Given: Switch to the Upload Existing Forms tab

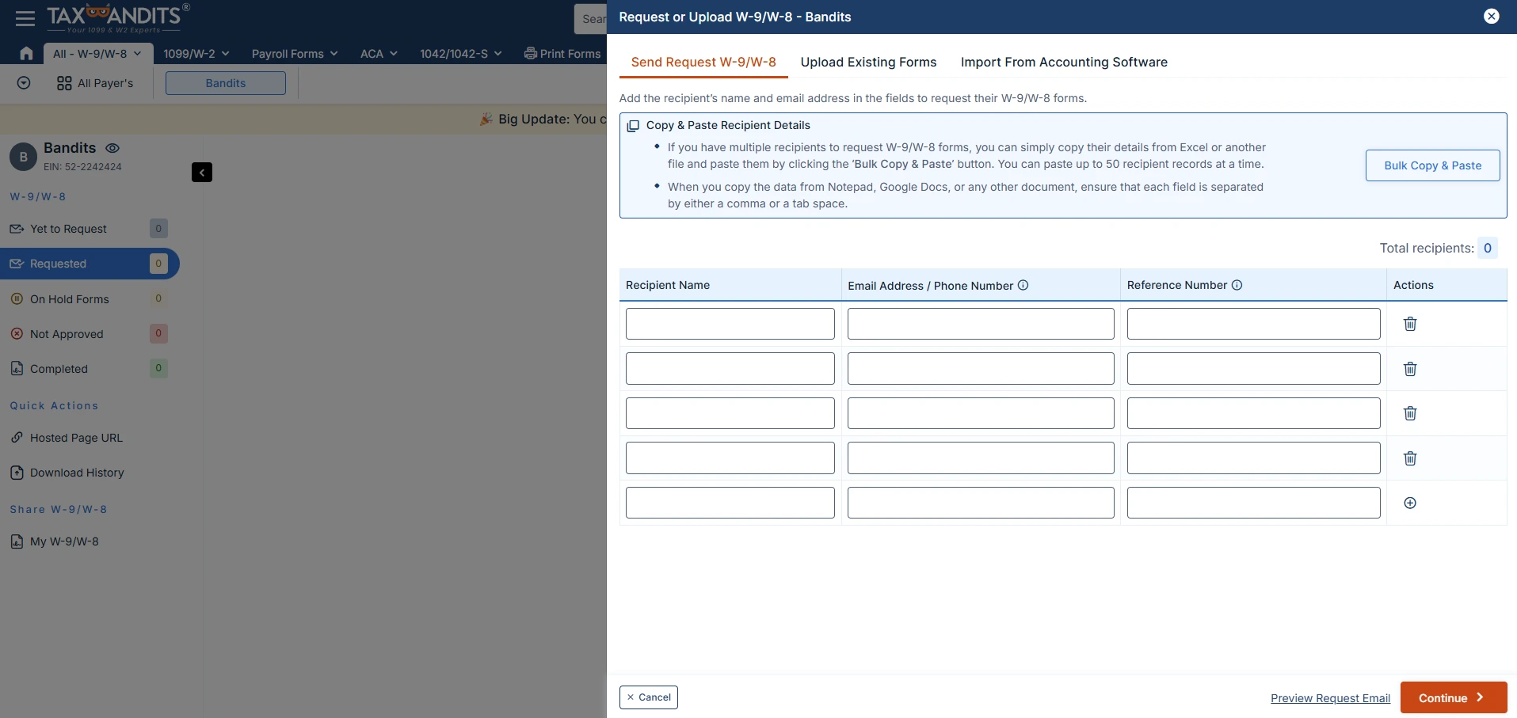Looking at the screenshot, I should [x=868, y=63].
